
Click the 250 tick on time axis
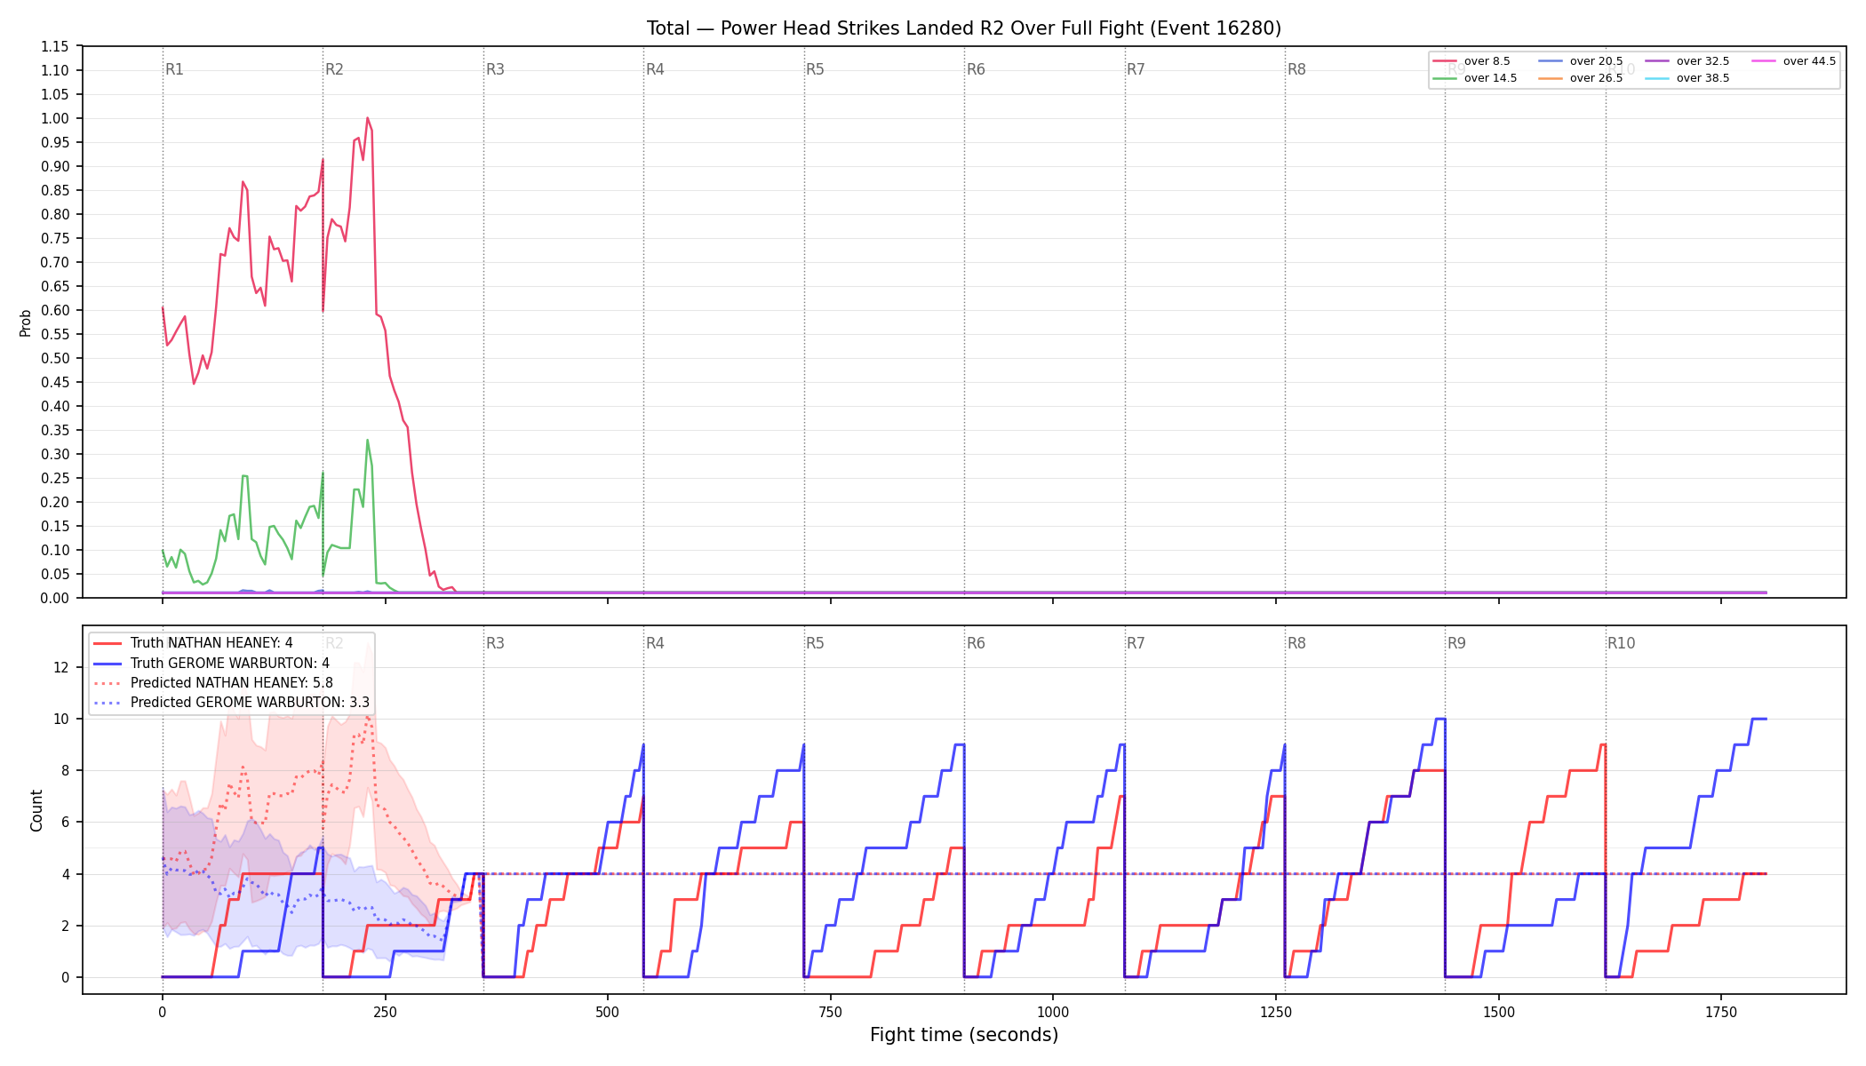385,1012
